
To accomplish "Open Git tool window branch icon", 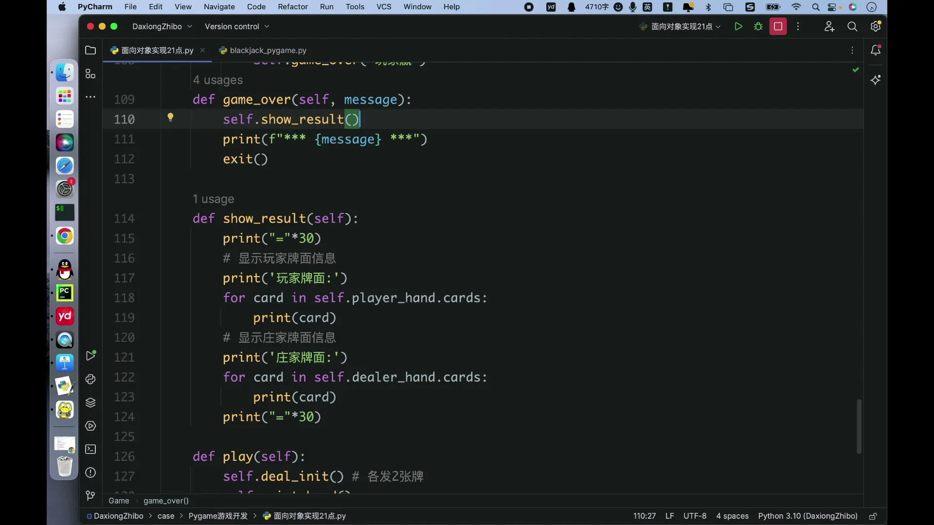I will pyautogui.click(x=90, y=496).
